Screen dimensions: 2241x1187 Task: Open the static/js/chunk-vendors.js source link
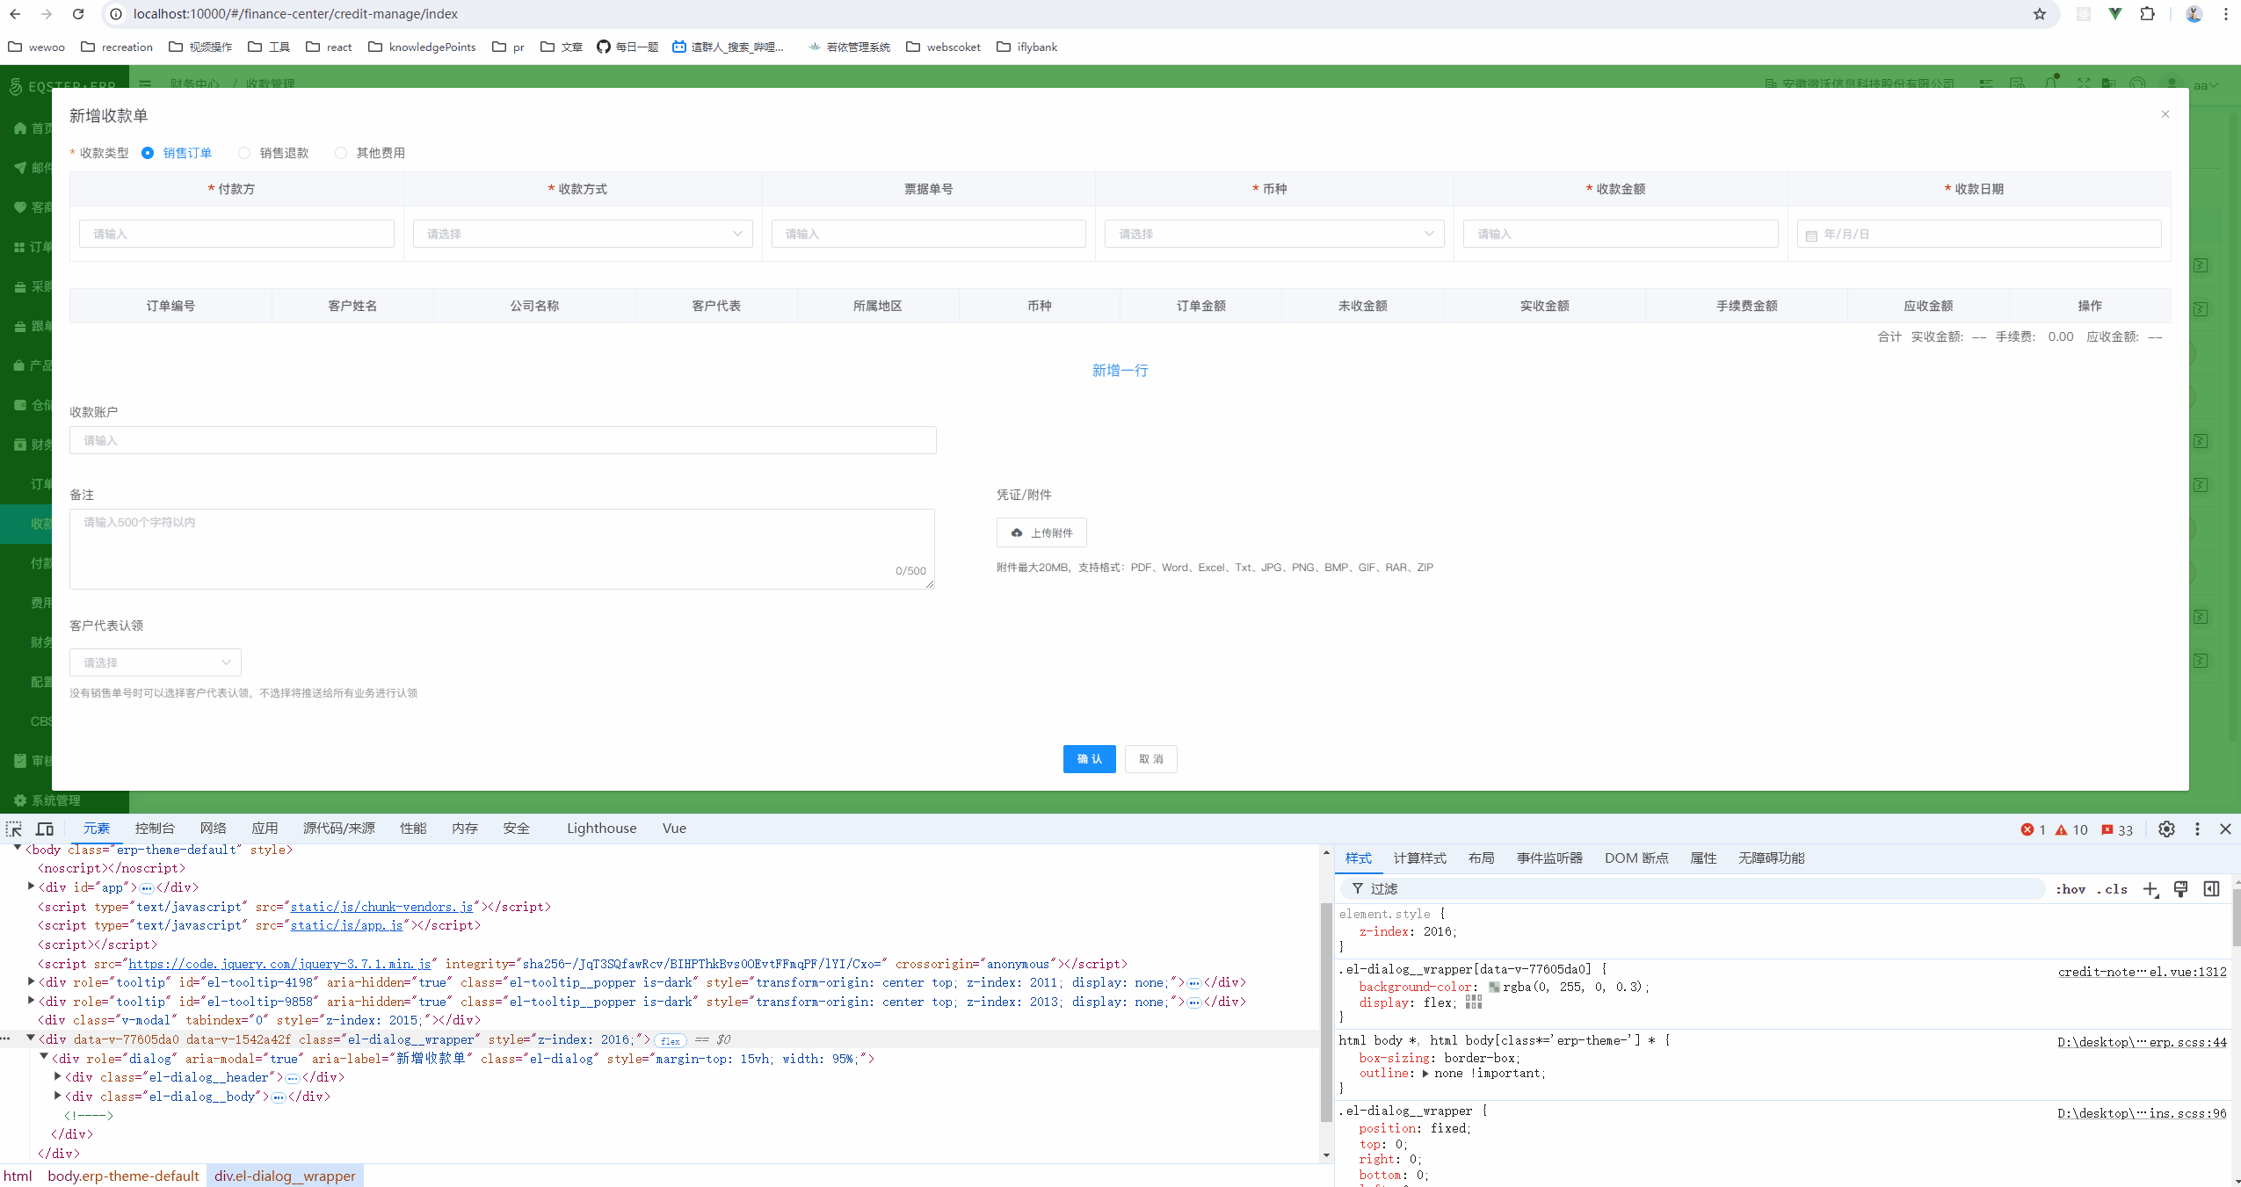[381, 907]
